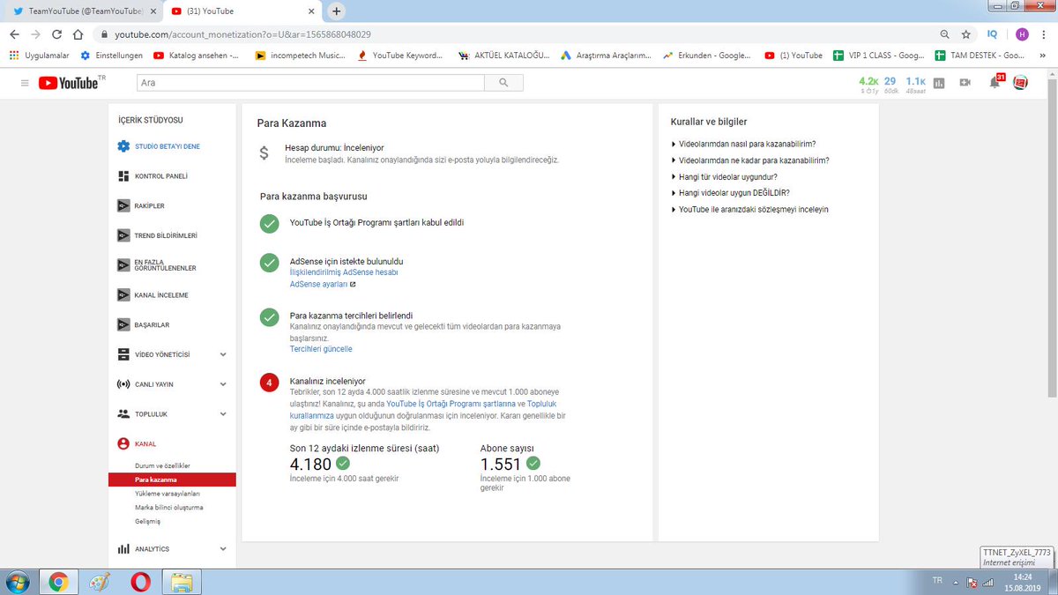Launch Opera from the taskbar

click(x=140, y=582)
